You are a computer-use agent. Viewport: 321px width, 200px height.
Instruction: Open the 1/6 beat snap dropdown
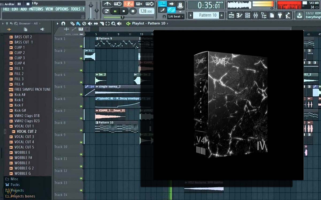click(x=176, y=17)
